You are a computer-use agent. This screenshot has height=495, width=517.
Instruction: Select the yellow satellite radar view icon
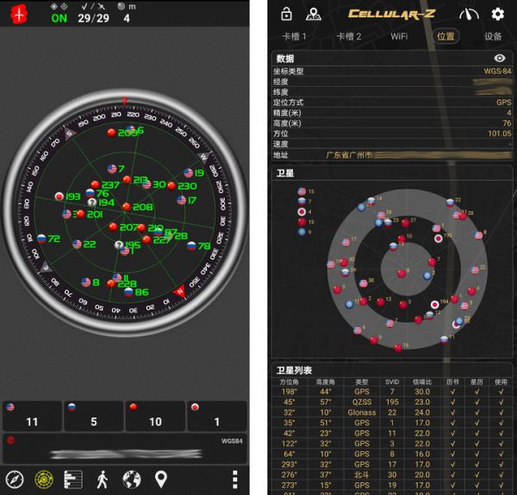[43, 479]
